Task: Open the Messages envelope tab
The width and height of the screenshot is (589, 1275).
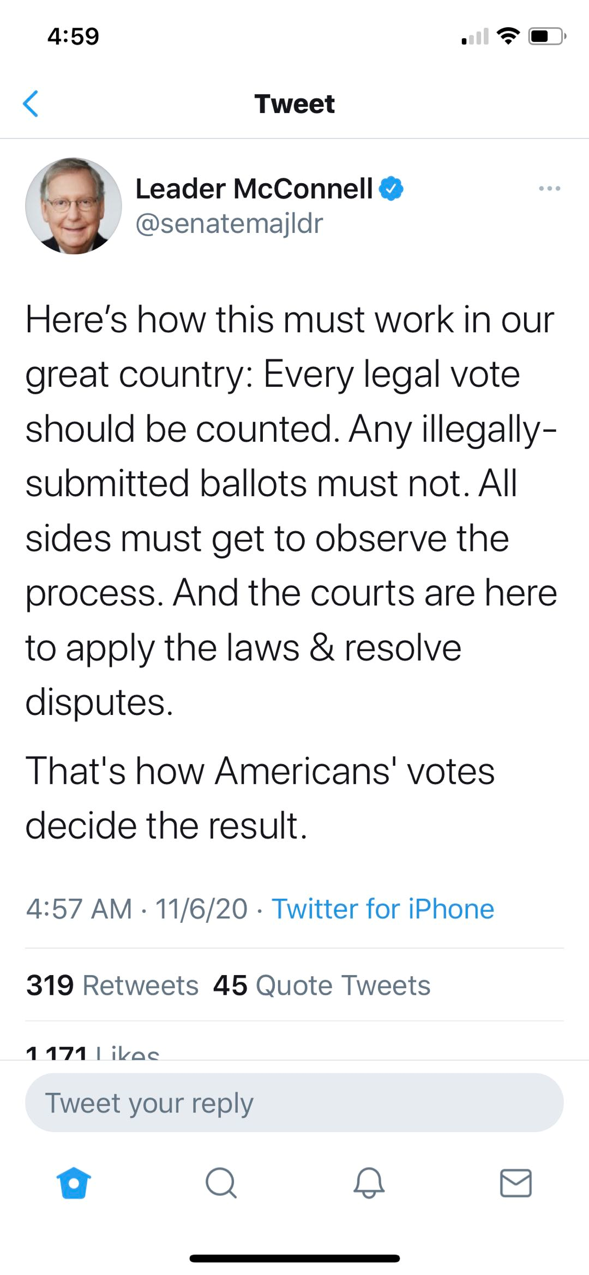Action: click(x=516, y=1183)
